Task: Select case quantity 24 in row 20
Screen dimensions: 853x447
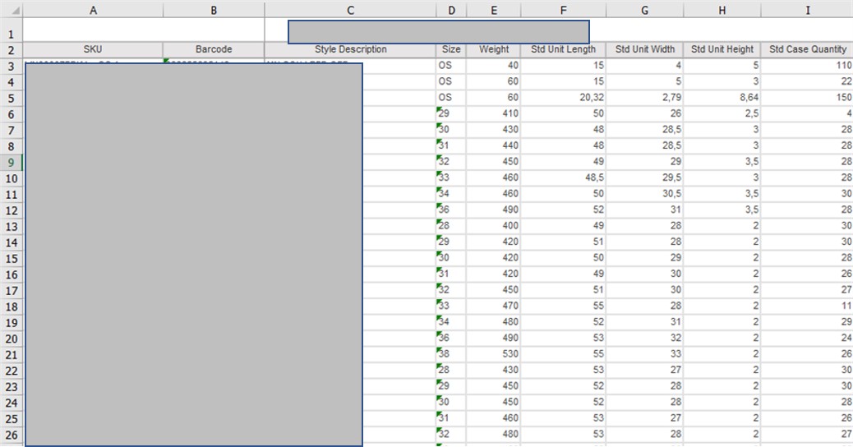Action: [807, 339]
